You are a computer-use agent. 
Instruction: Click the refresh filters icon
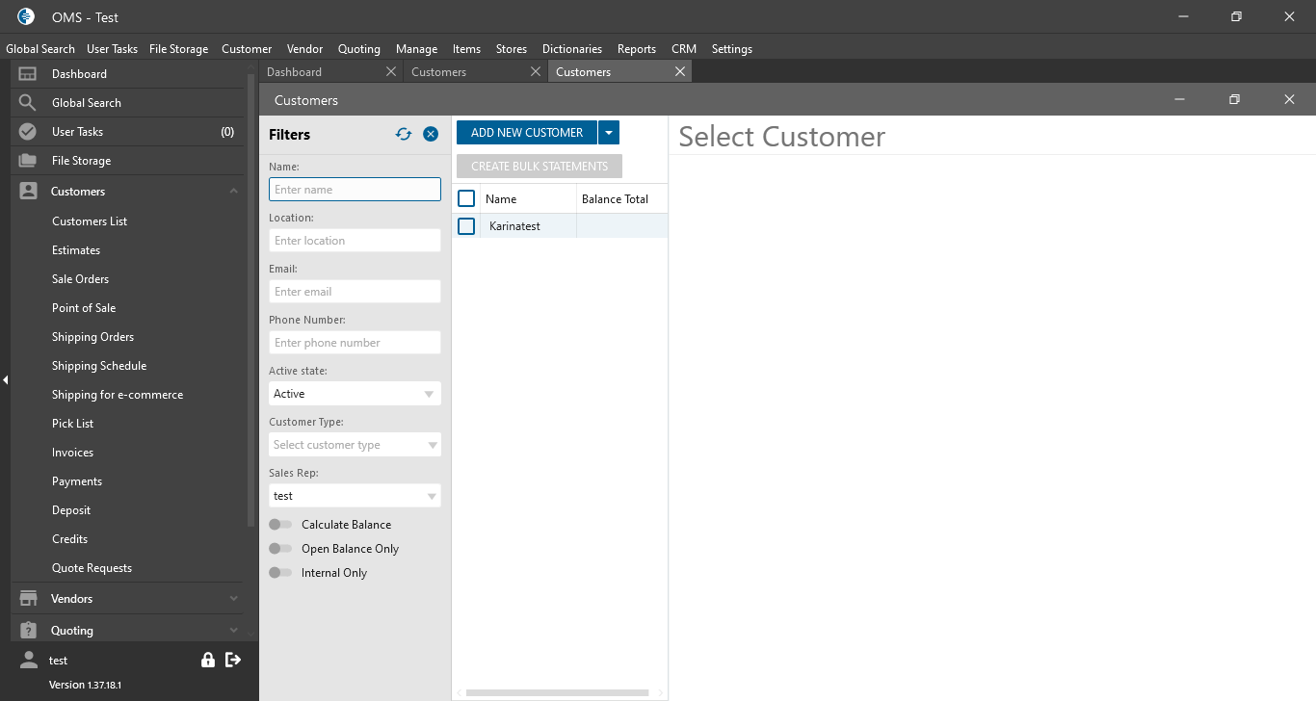(x=404, y=135)
